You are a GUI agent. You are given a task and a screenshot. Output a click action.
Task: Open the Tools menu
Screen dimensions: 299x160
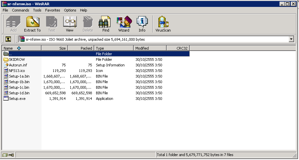click(37, 10)
